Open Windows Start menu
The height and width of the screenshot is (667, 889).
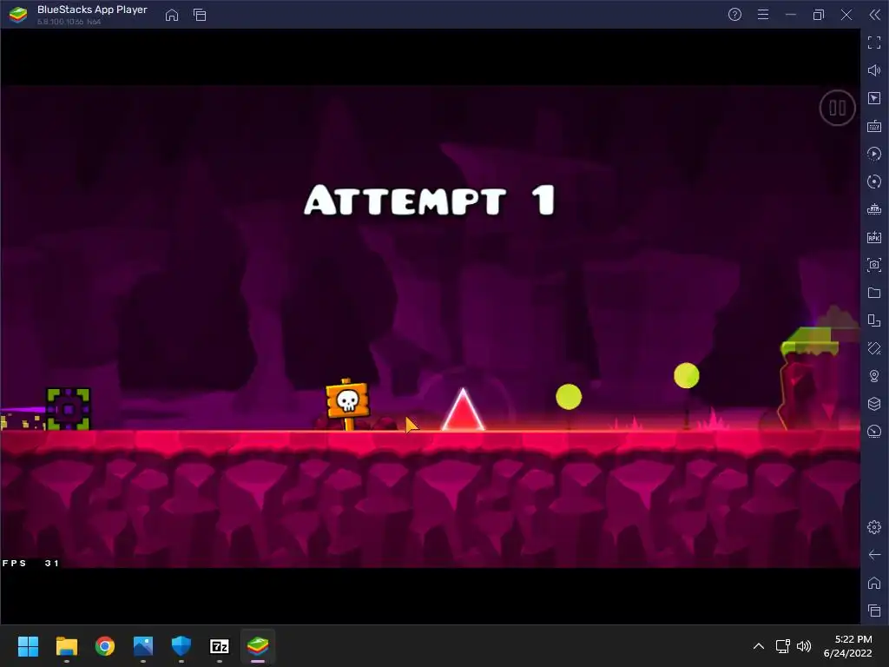(28, 646)
